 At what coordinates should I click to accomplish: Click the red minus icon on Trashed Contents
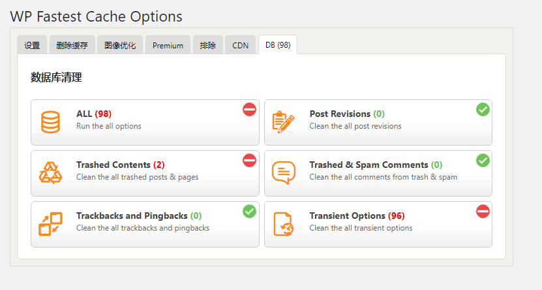(x=249, y=161)
